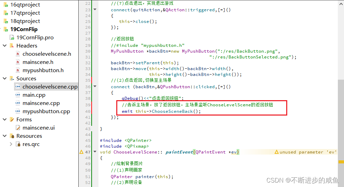Click the chooselevelscene.h file icon
Screen dimensions: 344x187
(x=18, y=54)
